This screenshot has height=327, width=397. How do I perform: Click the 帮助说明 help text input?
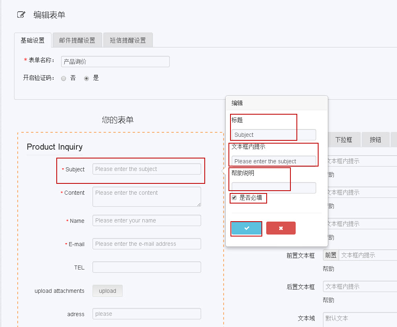pos(274,187)
